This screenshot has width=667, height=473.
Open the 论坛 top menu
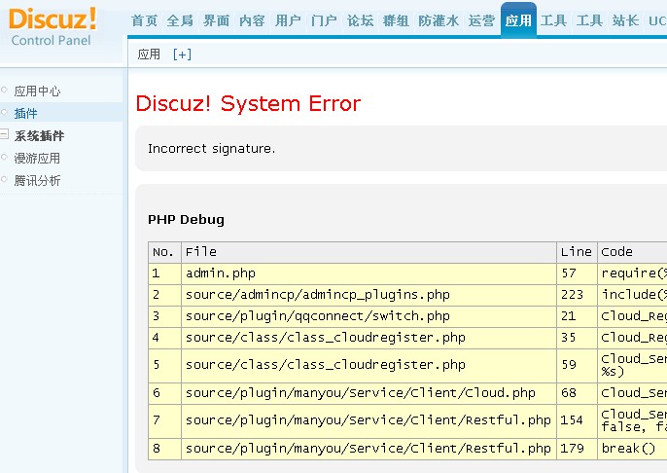[360, 20]
